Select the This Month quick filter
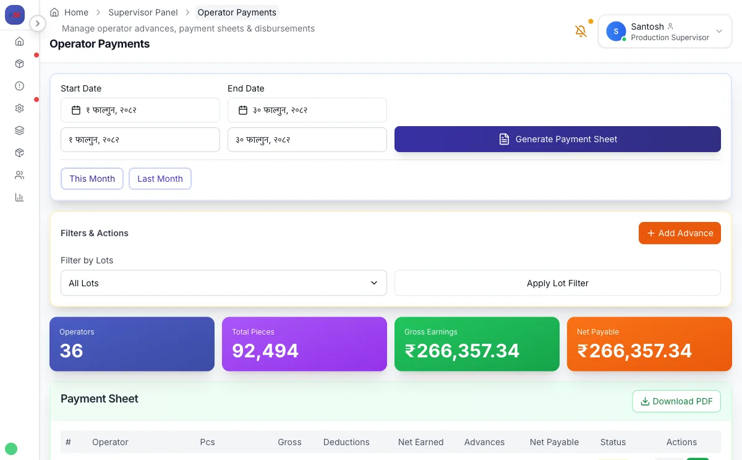The image size is (742, 460). 92,179
